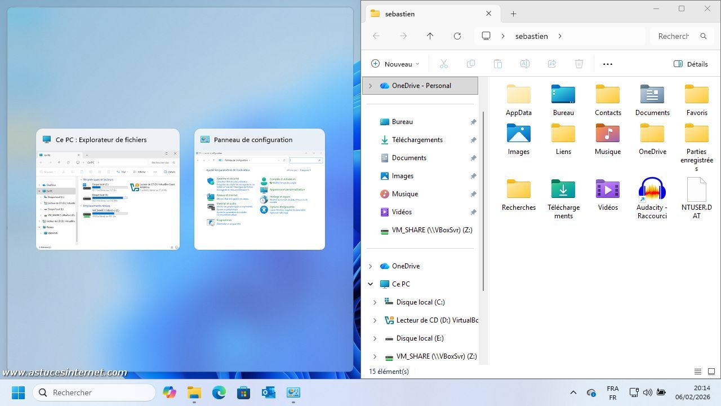Switch to large icons view in status bar

pos(711,372)
